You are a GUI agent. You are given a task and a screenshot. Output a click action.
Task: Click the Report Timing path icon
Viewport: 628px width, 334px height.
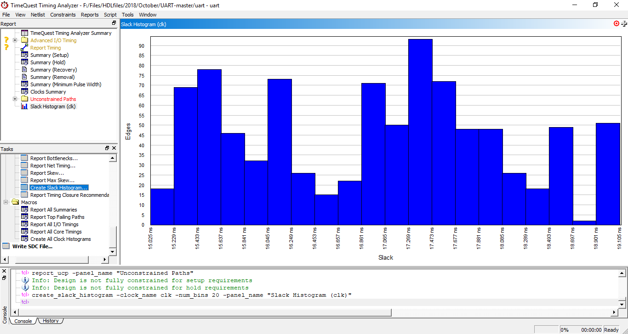[x=25, y=48]
